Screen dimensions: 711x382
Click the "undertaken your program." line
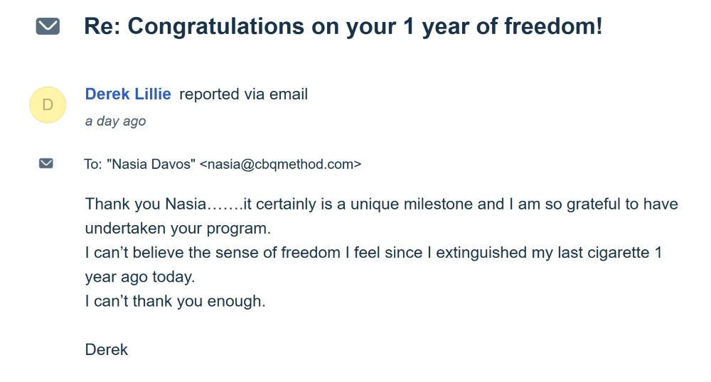178,229
